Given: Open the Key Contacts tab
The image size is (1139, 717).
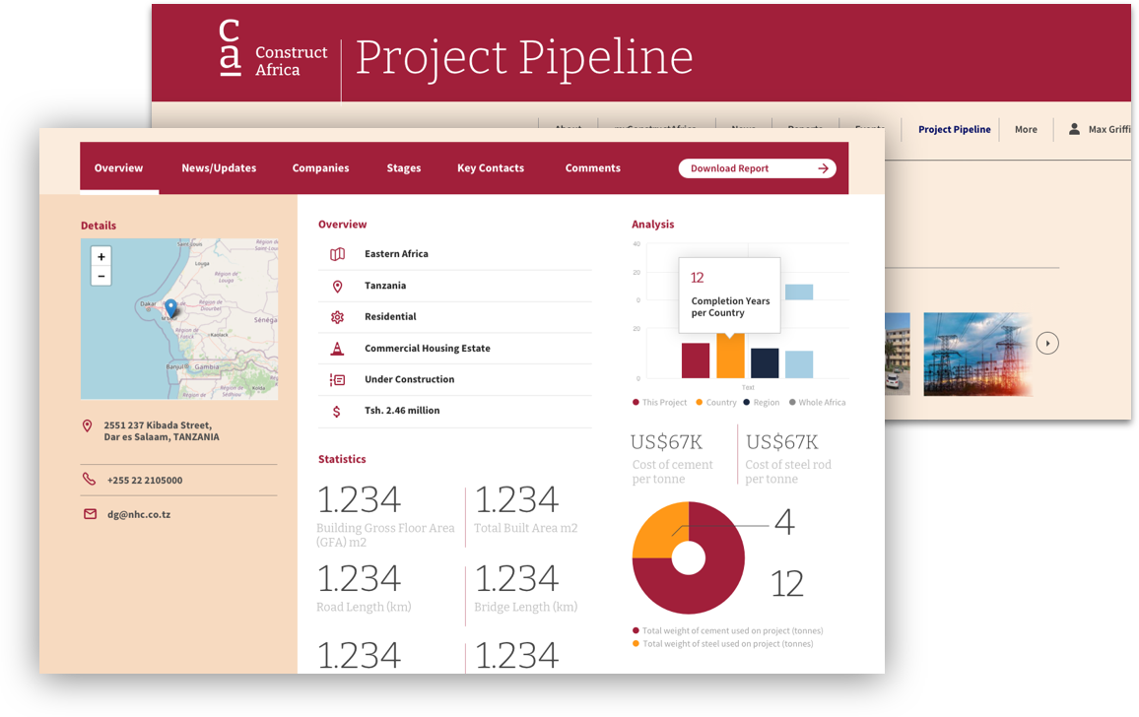Looking at the screenshot, I should point(491,168).
